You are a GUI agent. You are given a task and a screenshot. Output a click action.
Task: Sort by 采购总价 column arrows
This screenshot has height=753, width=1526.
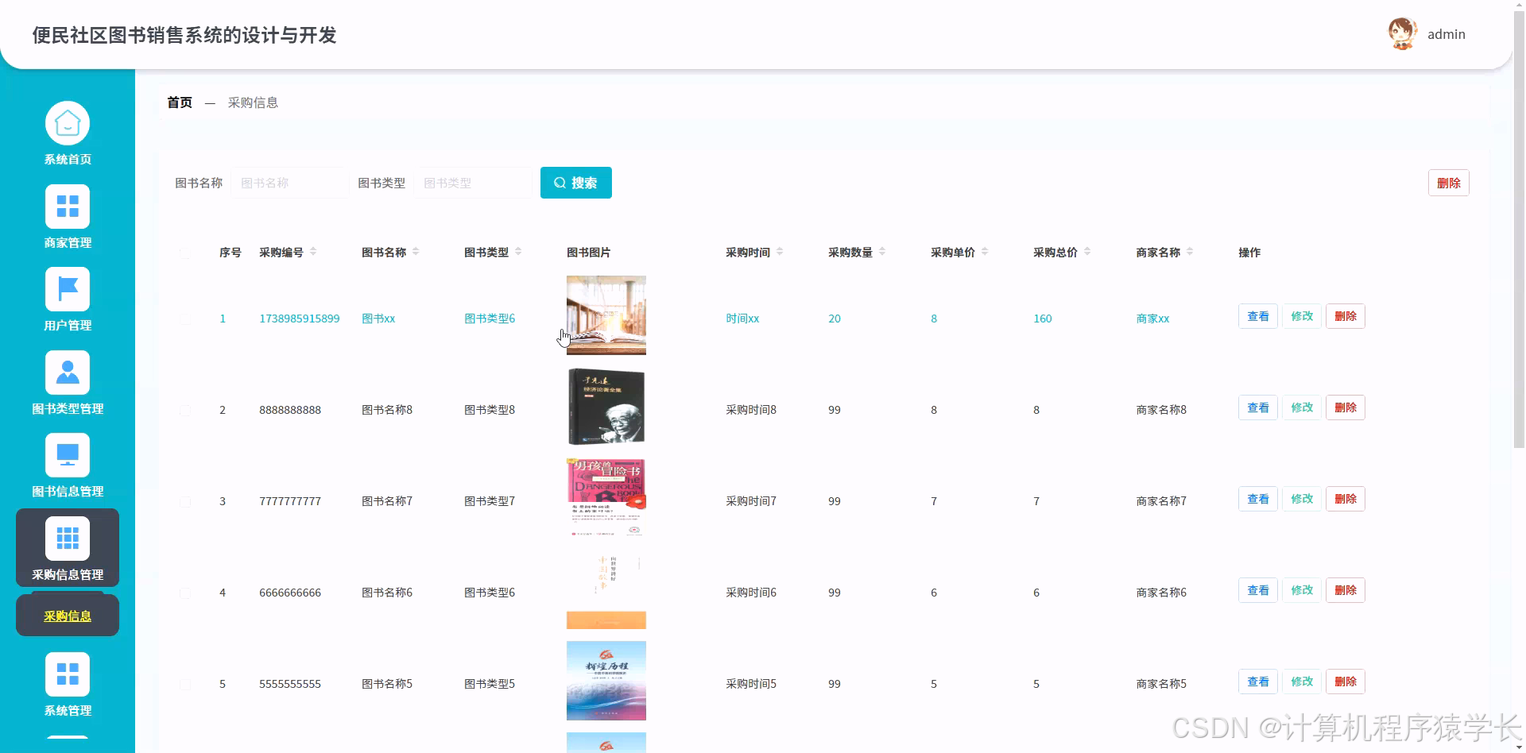pos(1087,252)
